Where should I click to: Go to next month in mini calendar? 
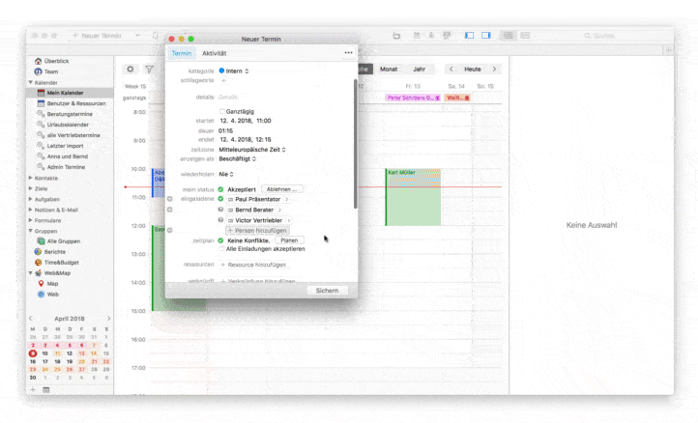(108, 319)
